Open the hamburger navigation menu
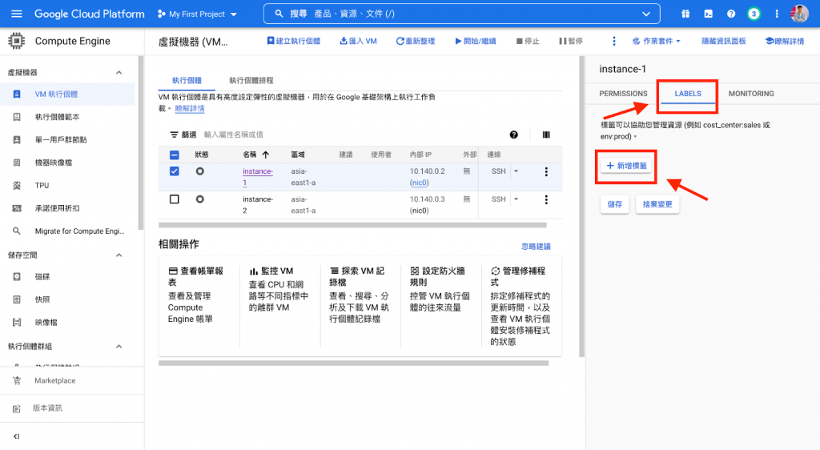The height and width of the screenshot is (450, 820). click(x=17, y=14)
